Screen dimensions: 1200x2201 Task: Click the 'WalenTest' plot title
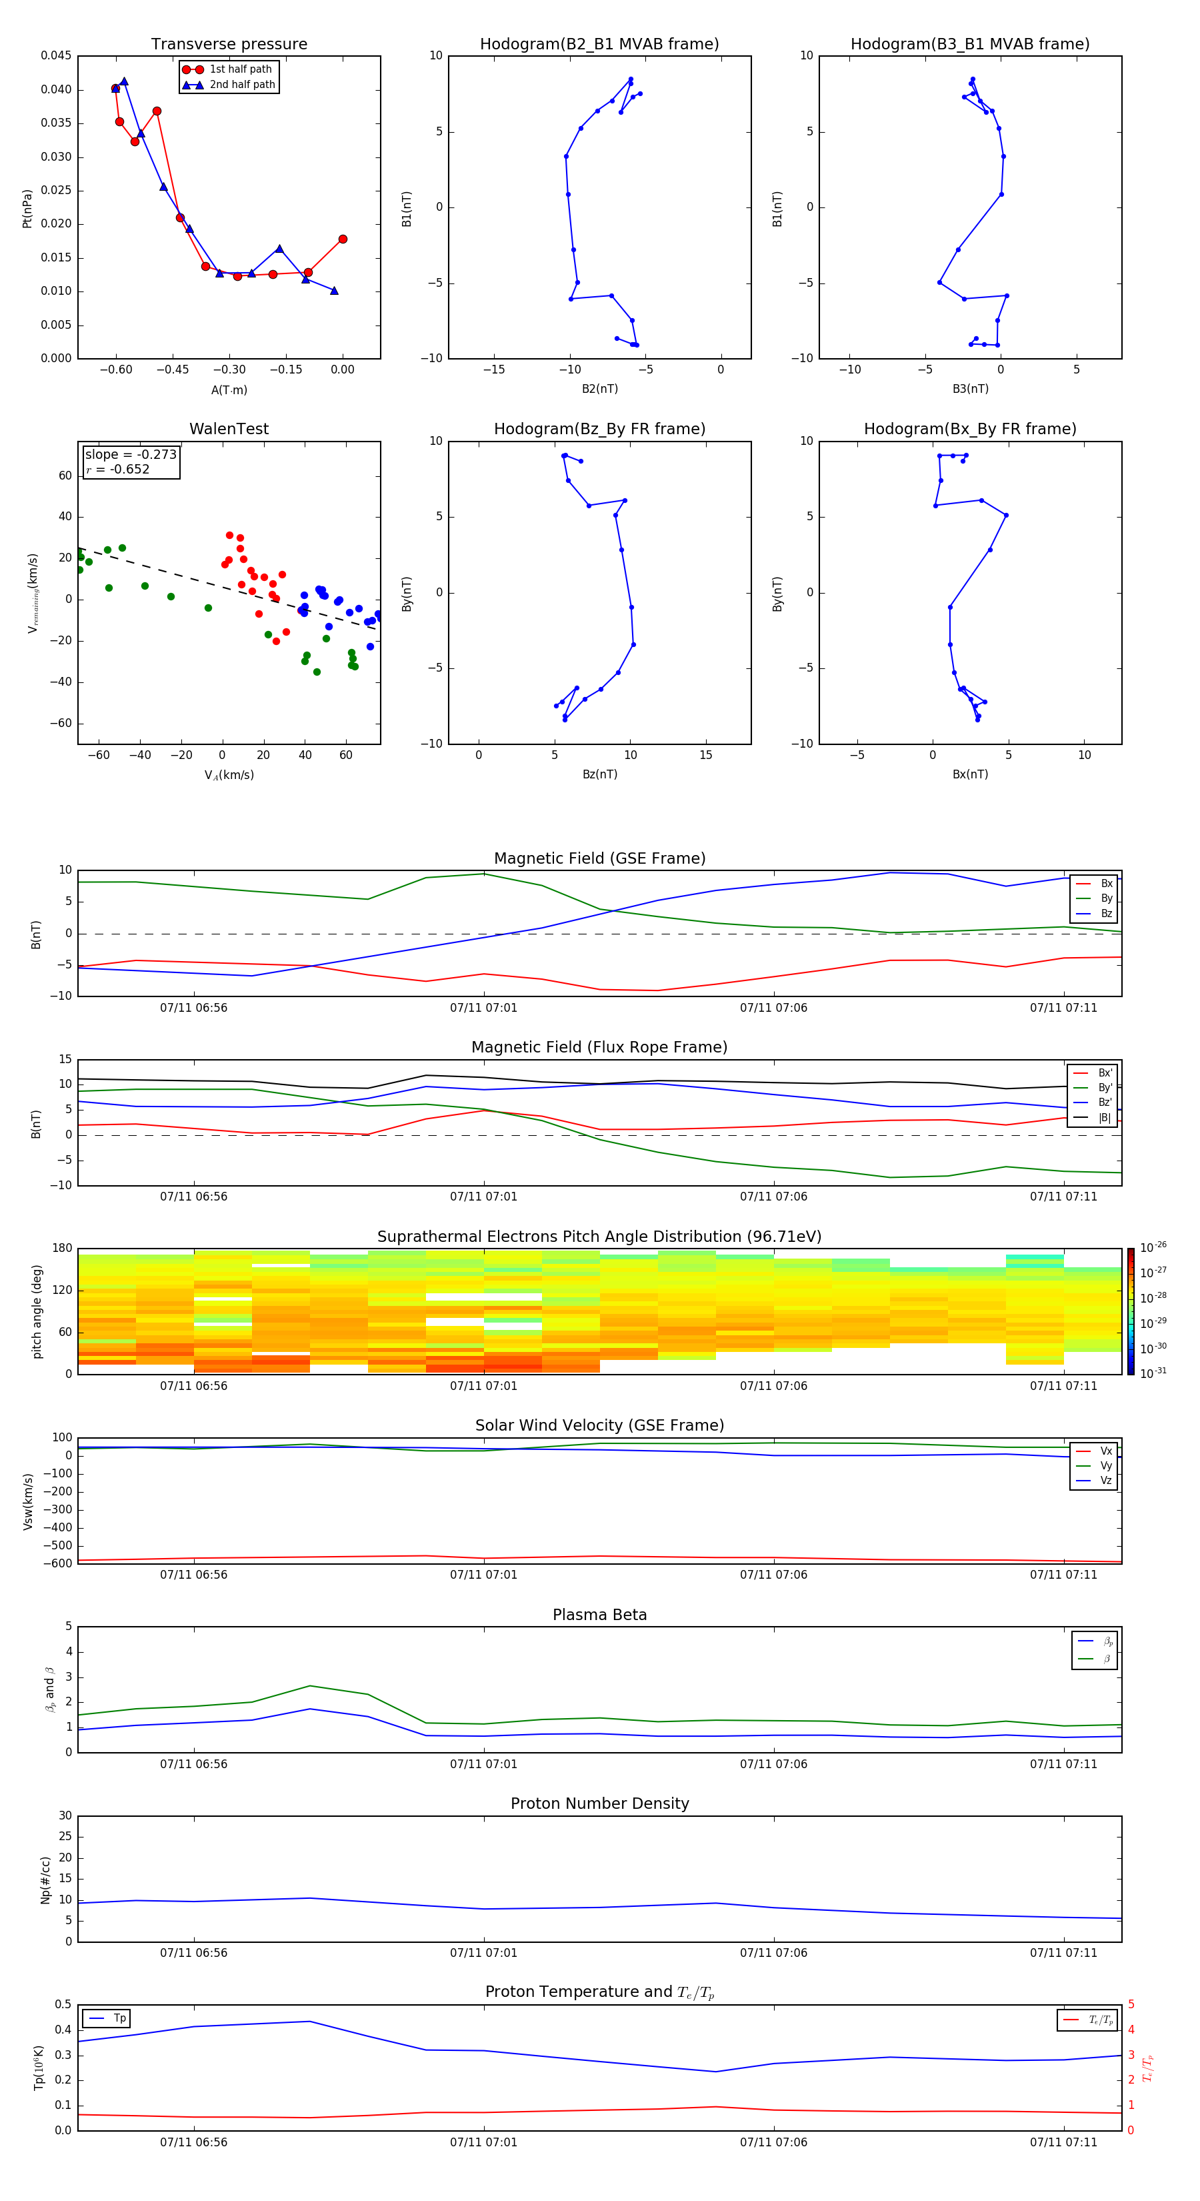[229, 429]
